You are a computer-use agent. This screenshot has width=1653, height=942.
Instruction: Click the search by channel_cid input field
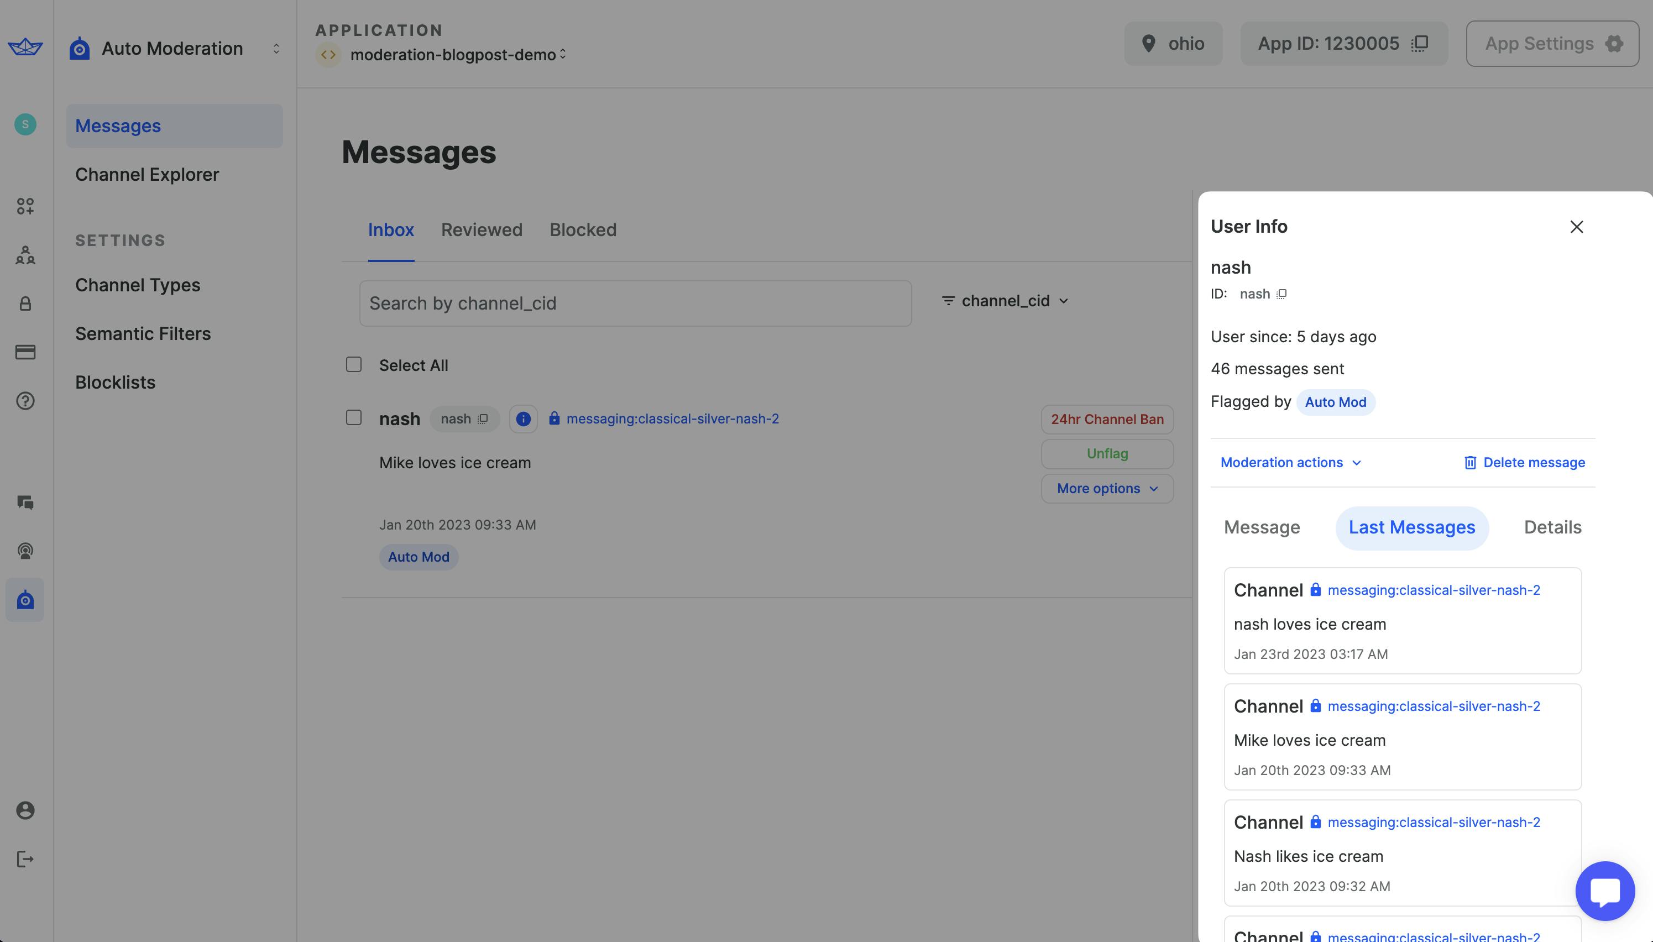click(x=635, y=302)
